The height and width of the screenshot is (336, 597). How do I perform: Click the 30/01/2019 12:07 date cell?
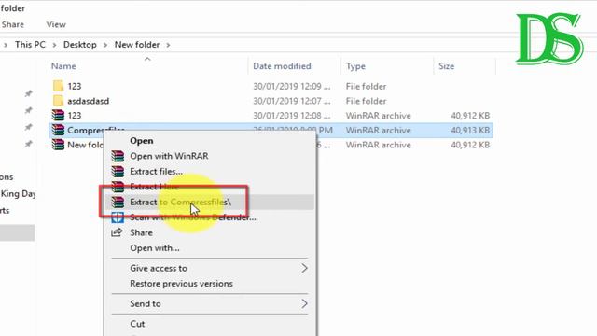pyautogui.click(x=292, y=101)
